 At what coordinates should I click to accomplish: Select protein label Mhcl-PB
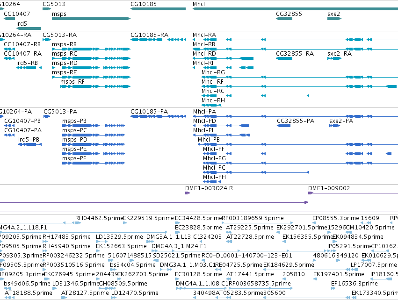point(209,140)
